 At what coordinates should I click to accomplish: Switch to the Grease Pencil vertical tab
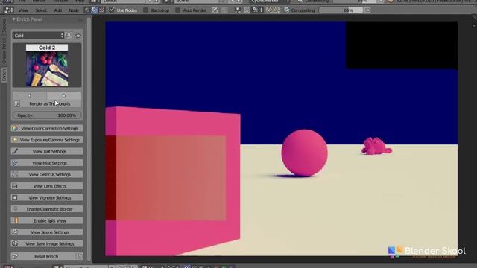pos(4,50)
